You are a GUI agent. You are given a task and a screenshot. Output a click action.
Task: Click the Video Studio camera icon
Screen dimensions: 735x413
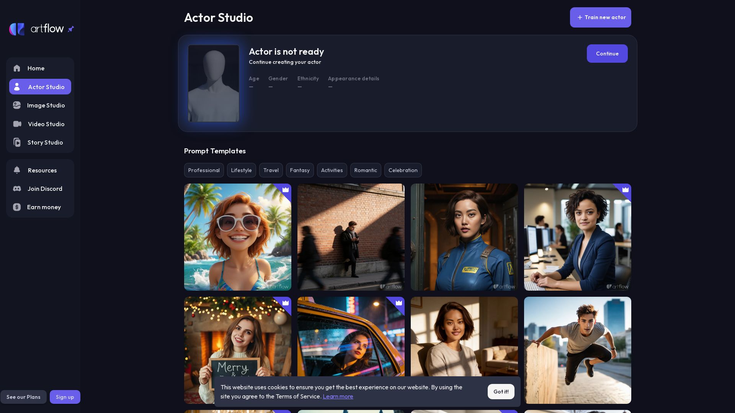coord(17,124)
